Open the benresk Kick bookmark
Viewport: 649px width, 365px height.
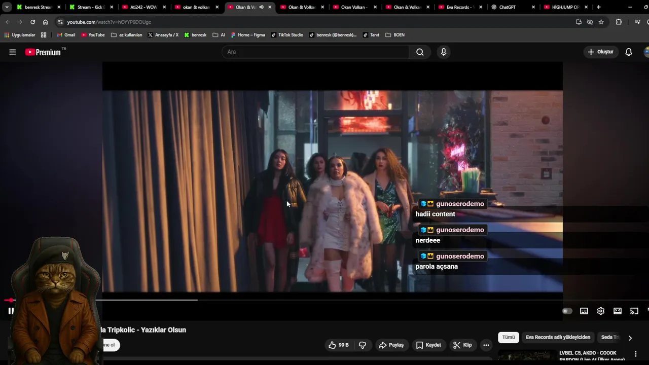[x=195, y=35]
